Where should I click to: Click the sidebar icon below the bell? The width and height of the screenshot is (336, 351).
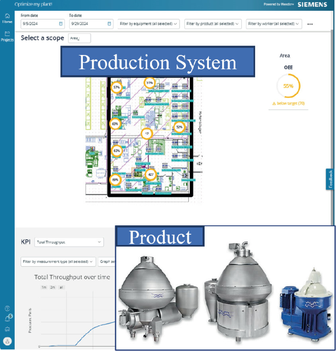(x=7, y=329)
